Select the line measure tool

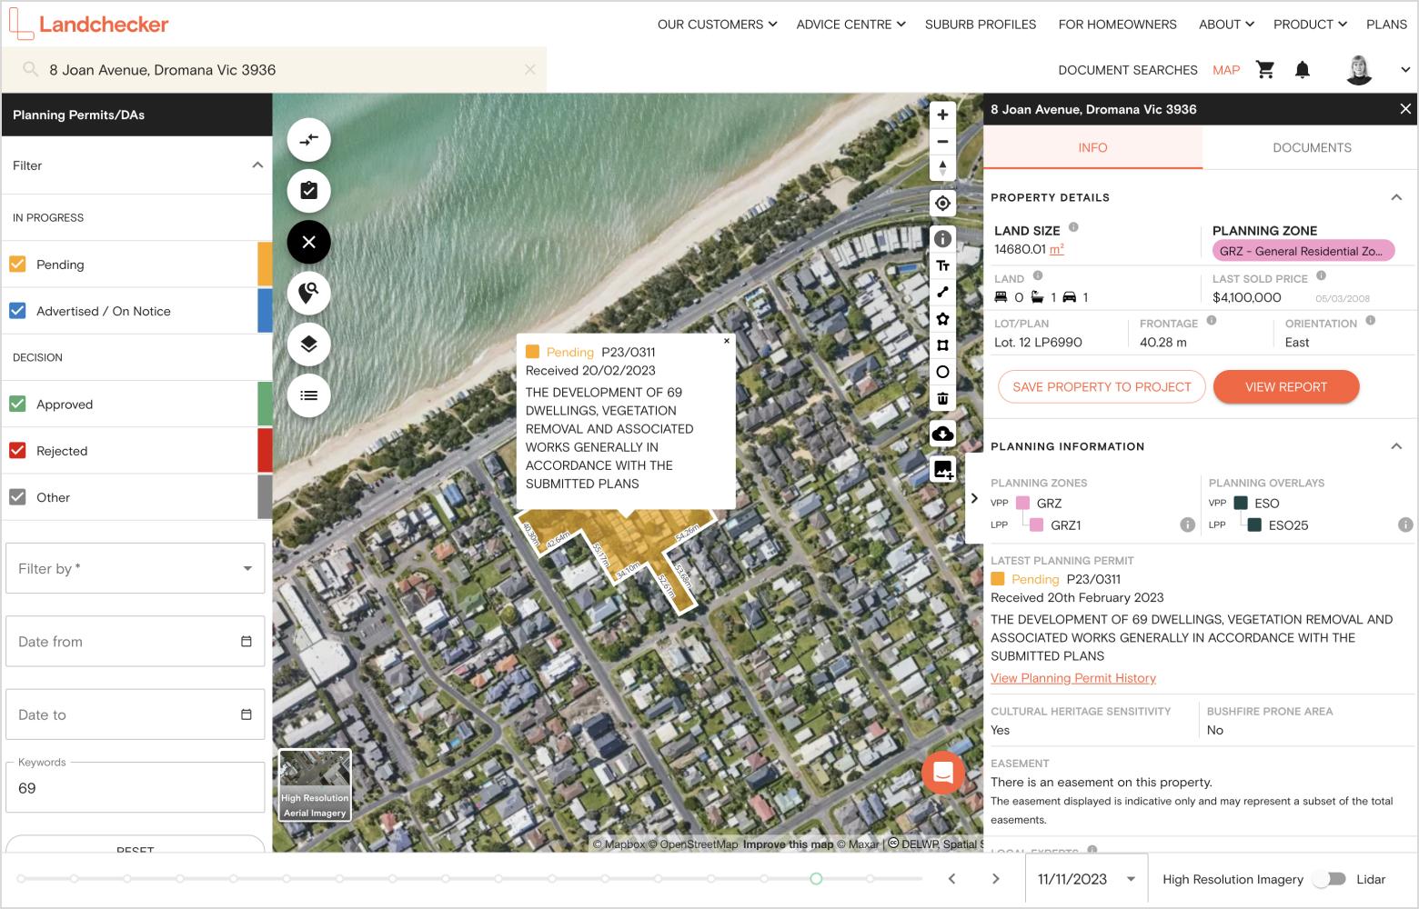(x=942, y=292)
